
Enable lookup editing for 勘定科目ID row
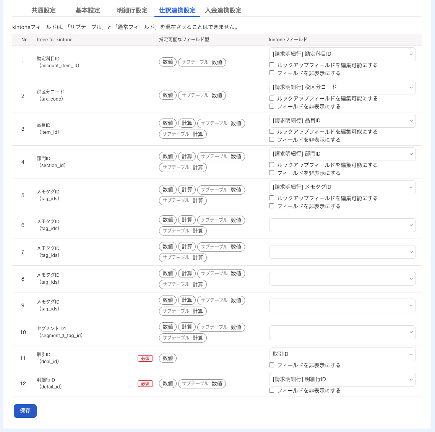click(x=272, y=65)
